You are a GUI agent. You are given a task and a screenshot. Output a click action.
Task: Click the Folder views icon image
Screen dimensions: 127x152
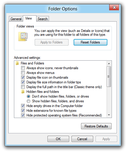click(x=23, y=37)
